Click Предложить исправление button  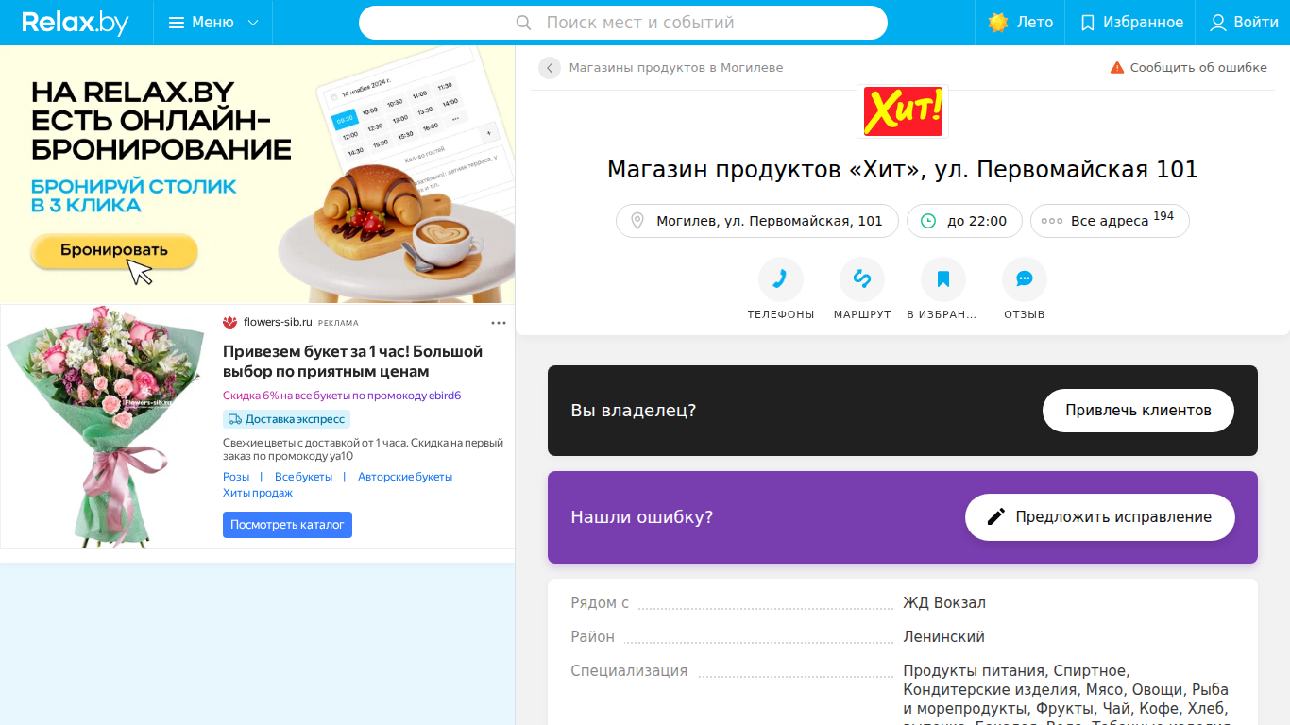click(x=1100, y=517)
